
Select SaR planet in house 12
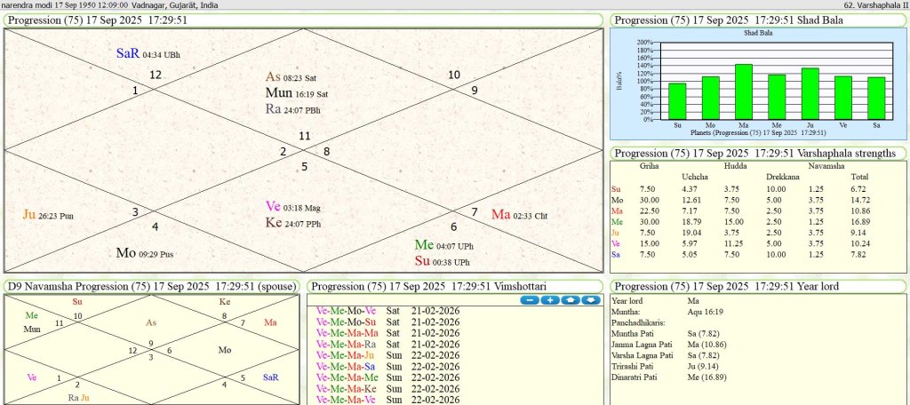click(128, 53)
